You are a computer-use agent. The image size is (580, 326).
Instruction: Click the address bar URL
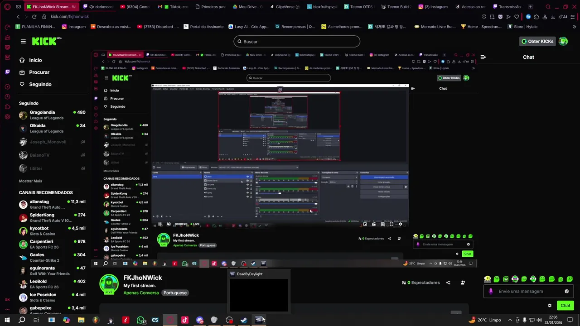70,17
